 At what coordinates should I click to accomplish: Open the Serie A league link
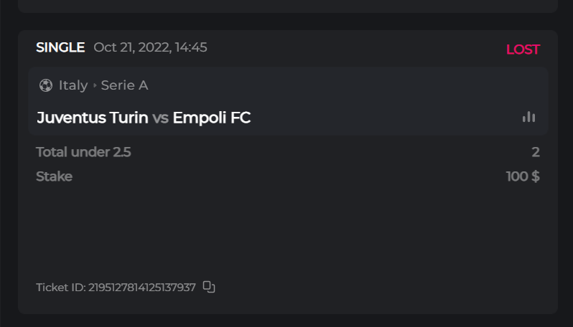pyautogui.click(x=124, y=85)
